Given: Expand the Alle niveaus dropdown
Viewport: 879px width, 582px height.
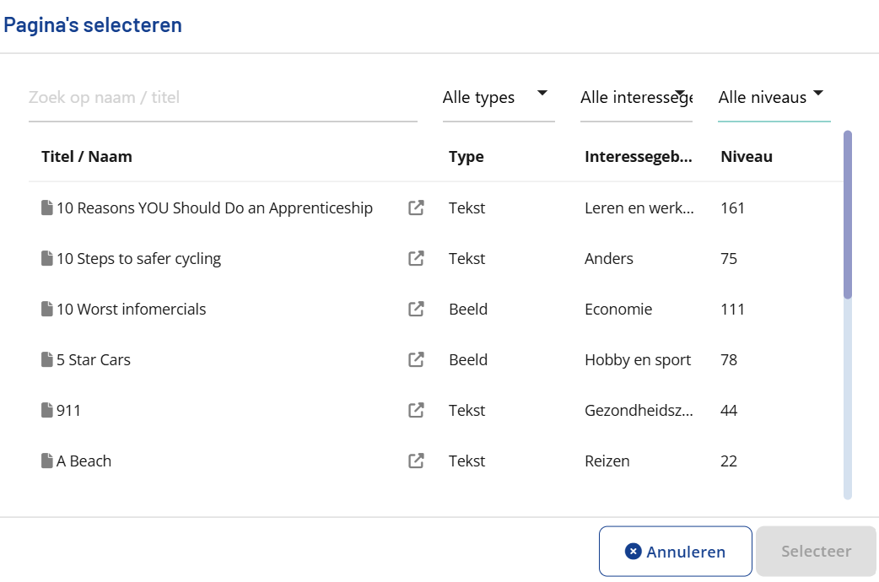Looking at the screenshot, I should tap(773, 98).
